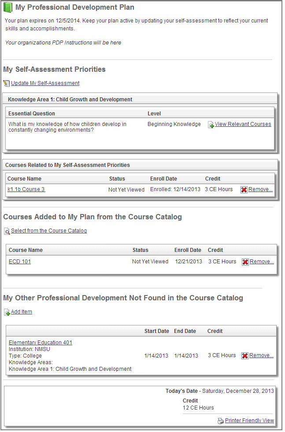Open Select from the Course Catalog link

point(48,231)
